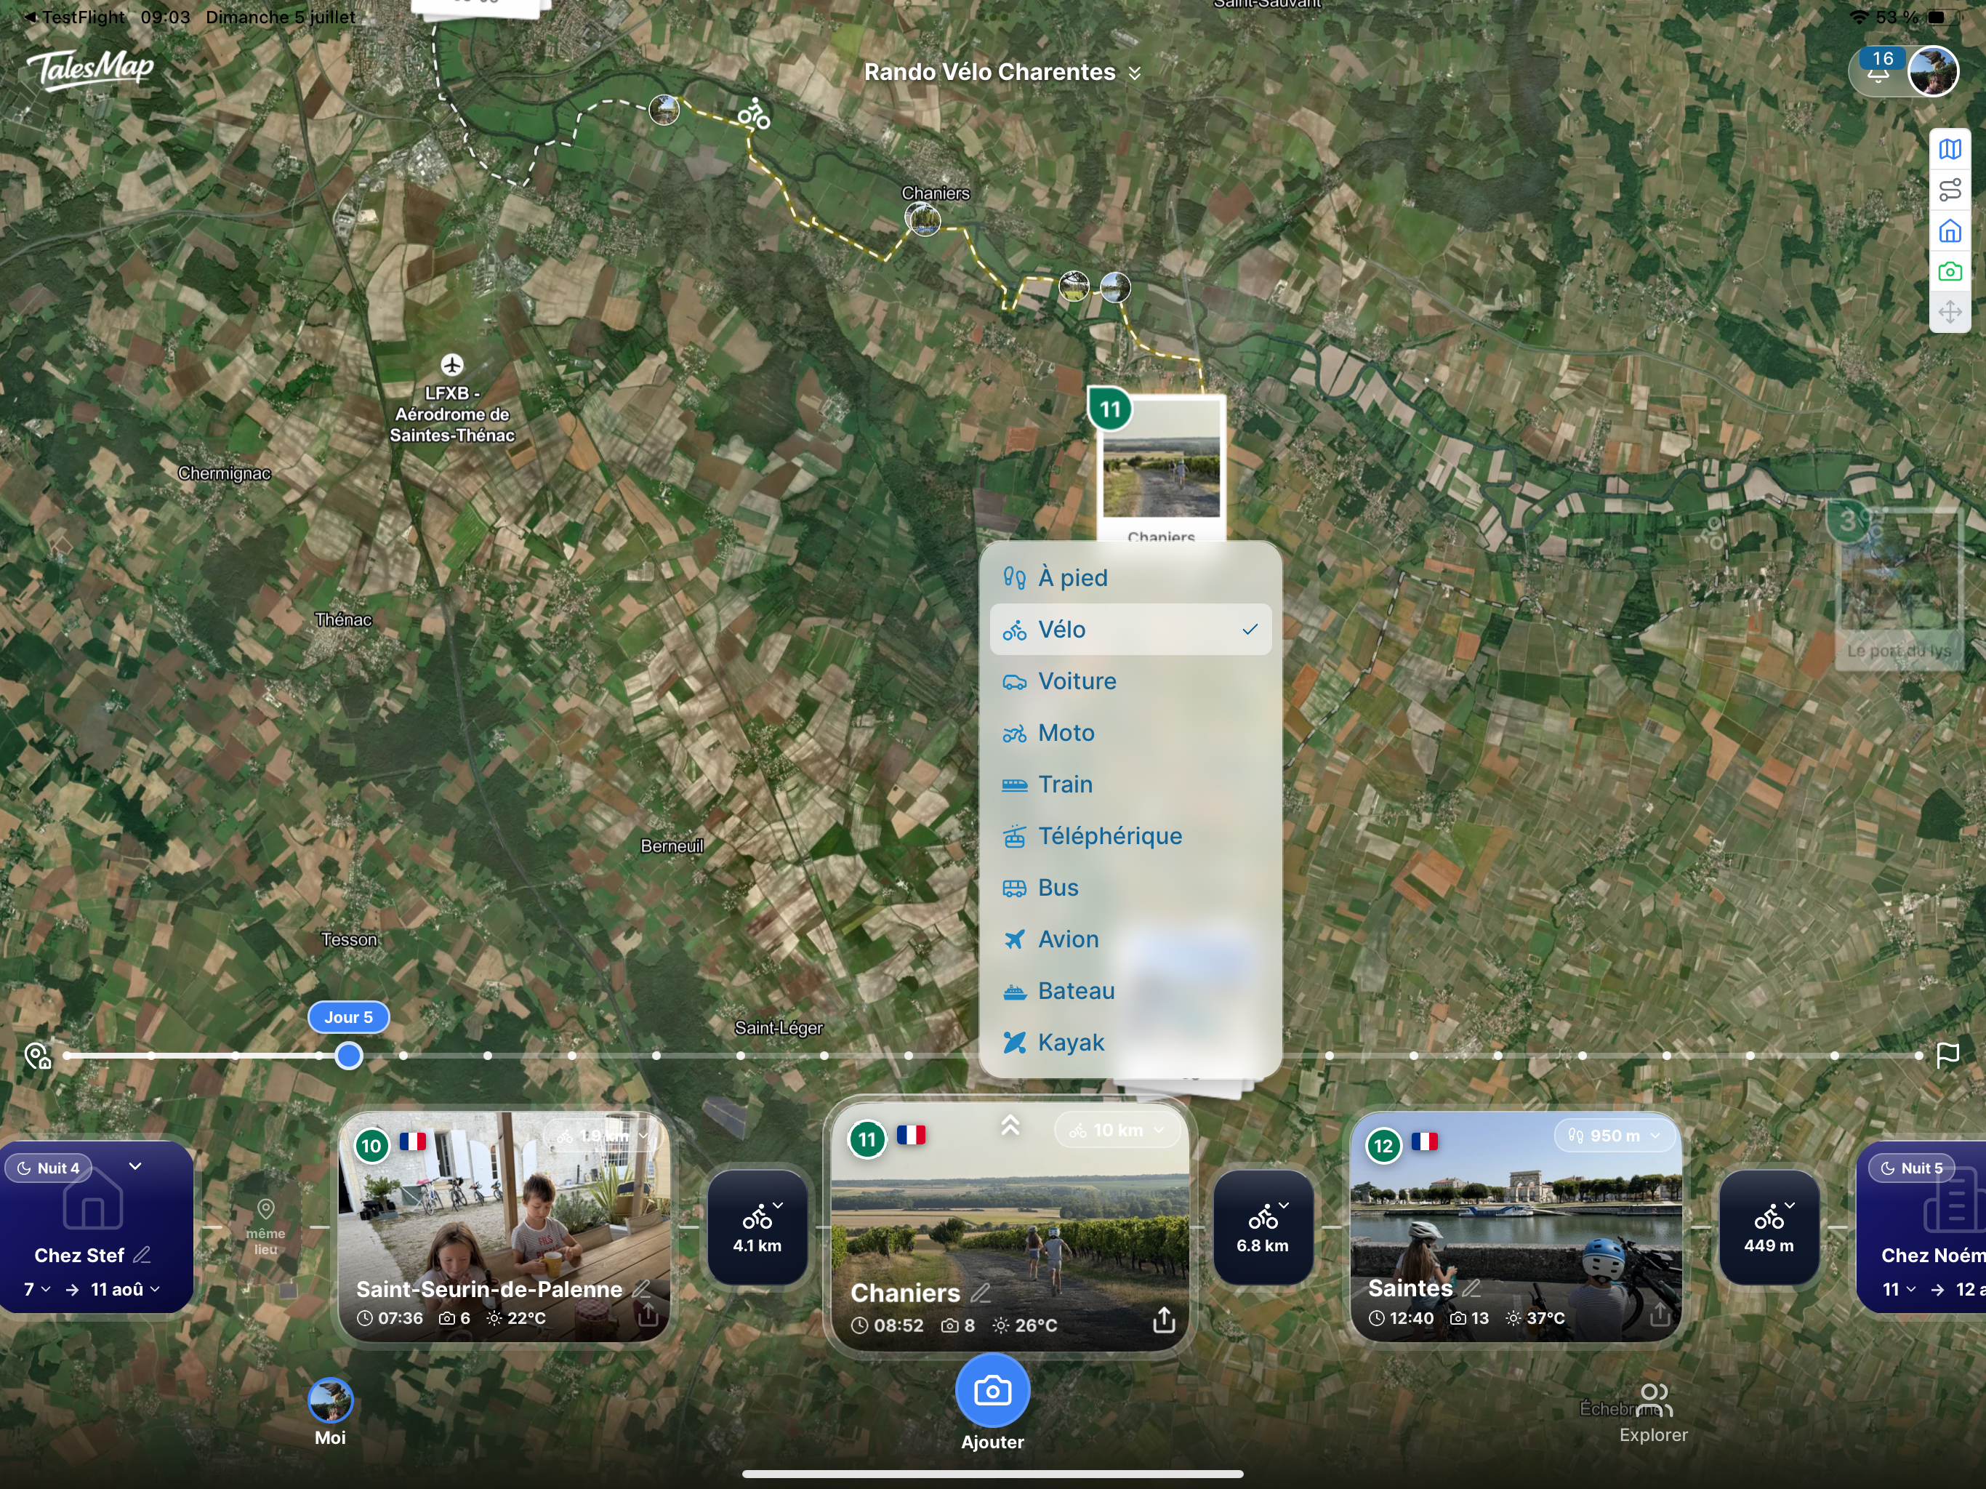Viewport: 1986px width, 1489px height.
Task: Expand the Nuit 4 card chevron
Action: click(134, 1167)
